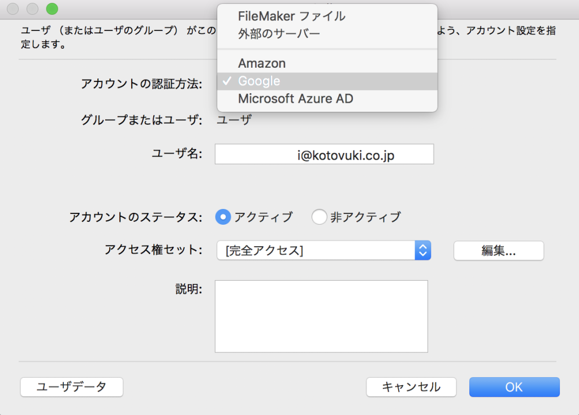Screen dimensions: 579x415
Task: Pick Microsoft Azure AD from menu
Action: (x=327, y=99)
